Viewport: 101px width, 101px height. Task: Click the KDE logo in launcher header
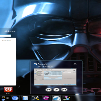pos(10,31)
